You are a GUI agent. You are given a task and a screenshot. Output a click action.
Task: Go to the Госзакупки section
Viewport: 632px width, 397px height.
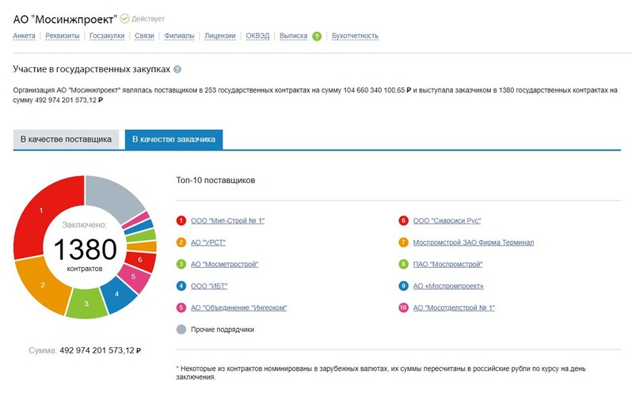click(x=107, y=36)
